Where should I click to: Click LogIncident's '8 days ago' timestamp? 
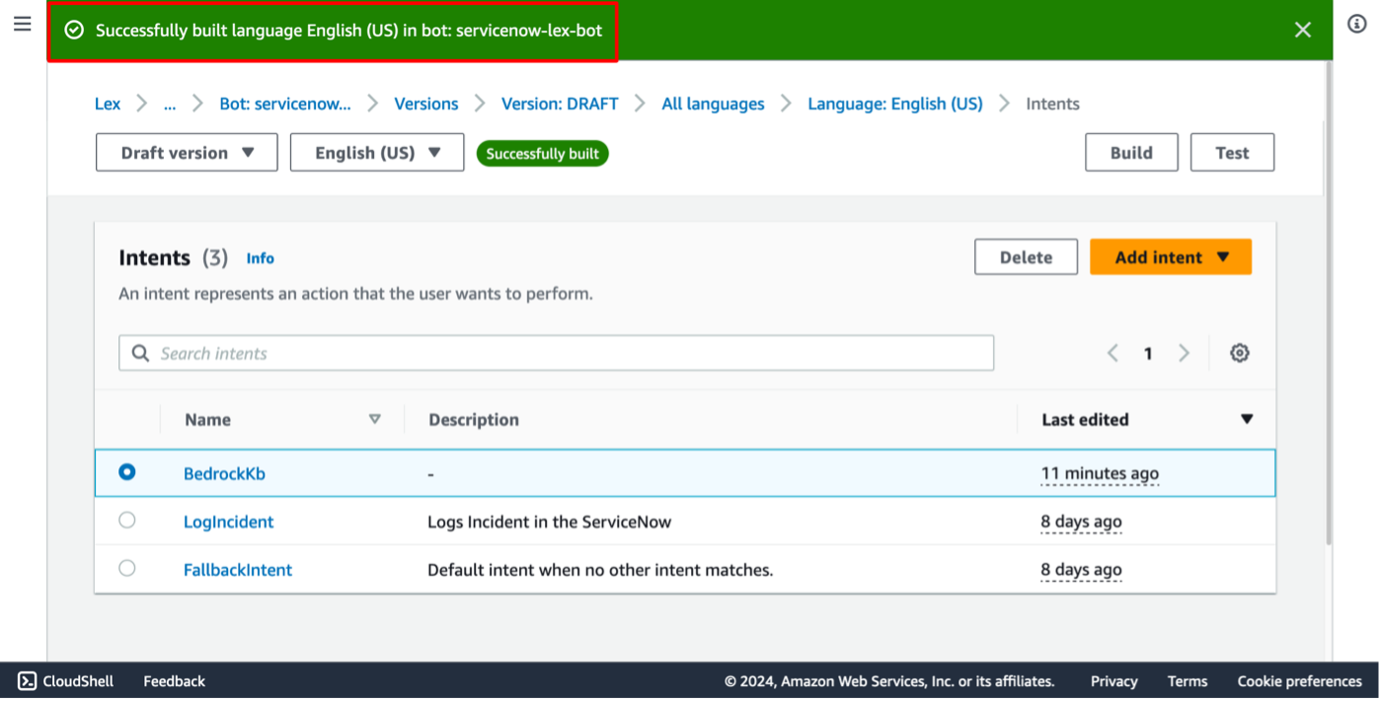coord(1081,522)
